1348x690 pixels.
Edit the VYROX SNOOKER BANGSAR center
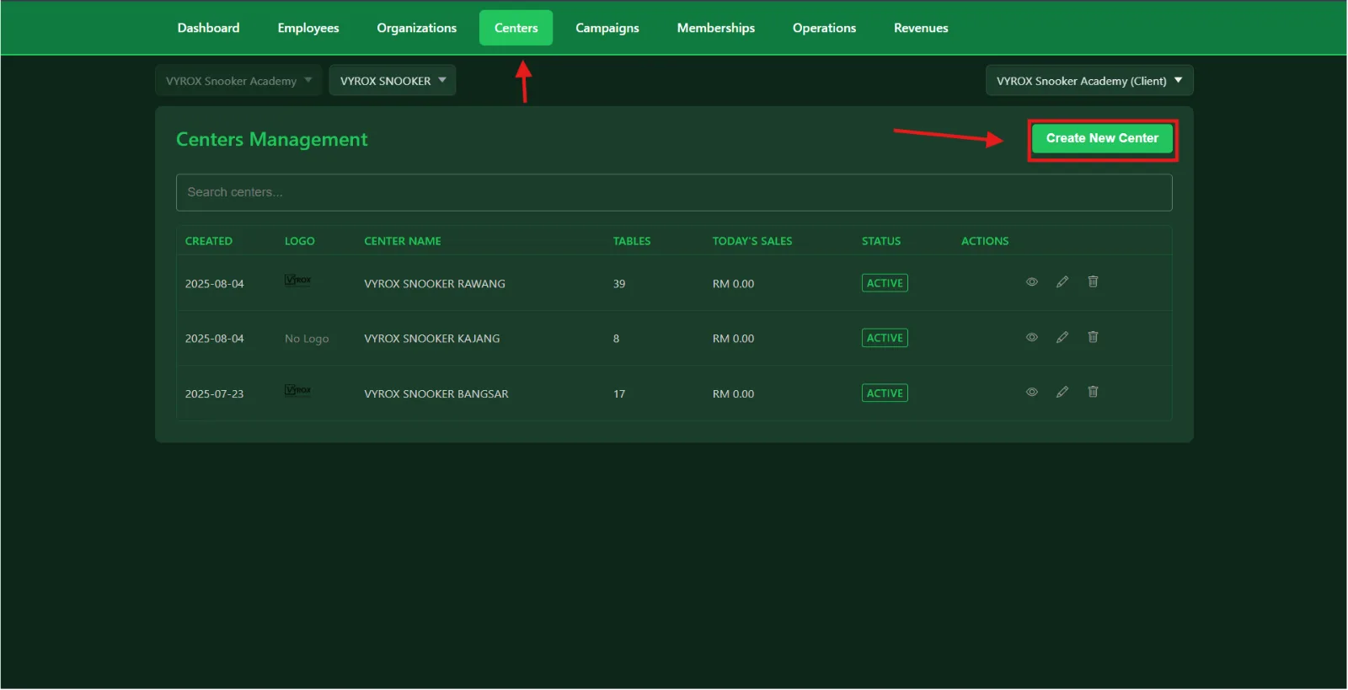1062,392
